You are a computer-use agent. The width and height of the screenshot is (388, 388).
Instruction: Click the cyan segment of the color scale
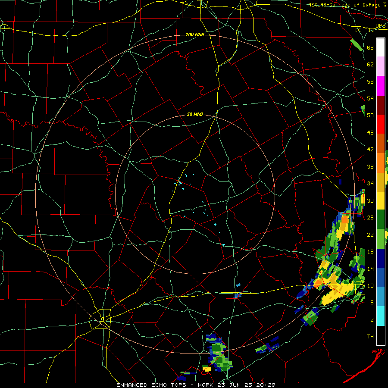pos(381,316)
